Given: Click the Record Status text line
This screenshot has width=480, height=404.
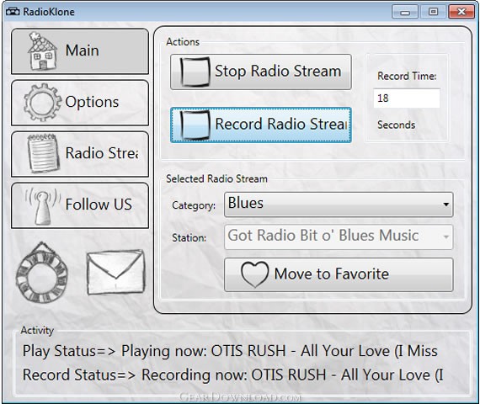Looking at the screenshot, I should click(x=233, y=375).
